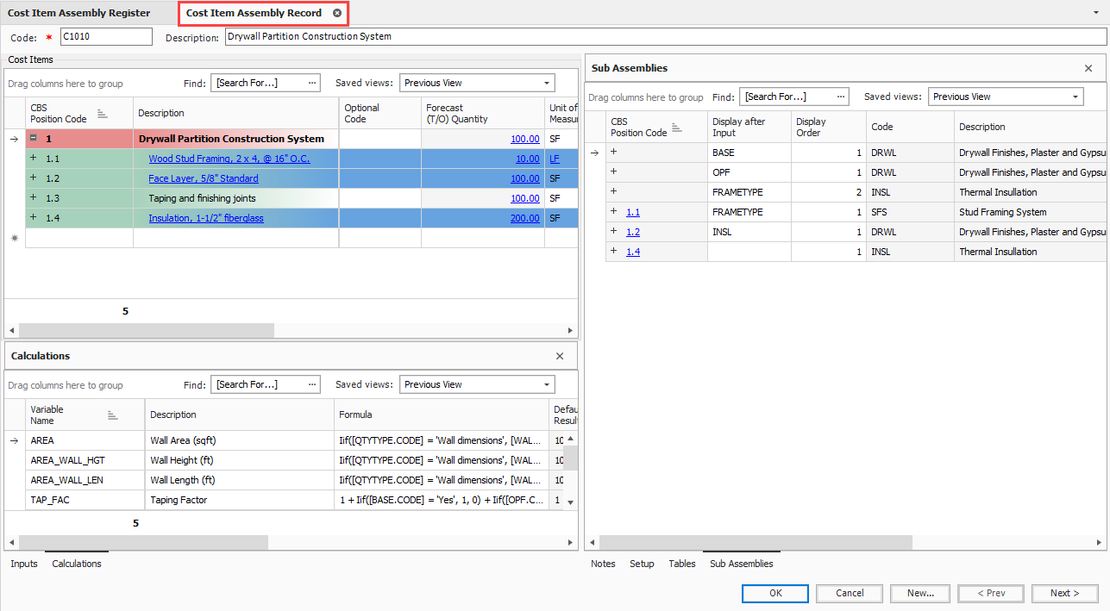Click the Code input field C1010
The image size is (1110, 611).
click(x=105, y=36)
